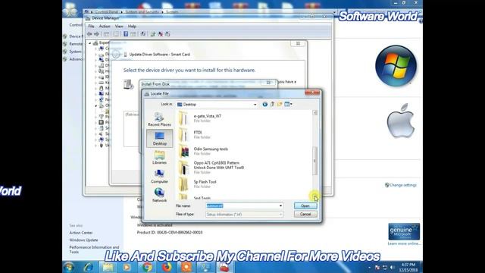485x273 pixels.
Task: Select the Sp Flash Tool folder
Action: (205, 184)
